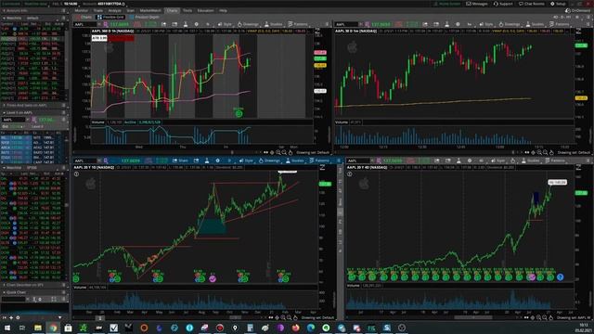Click the info circle on AAPL 20 Y 1D chart
Viewport: 594px width, 334px height.
(x=76, y=173)
